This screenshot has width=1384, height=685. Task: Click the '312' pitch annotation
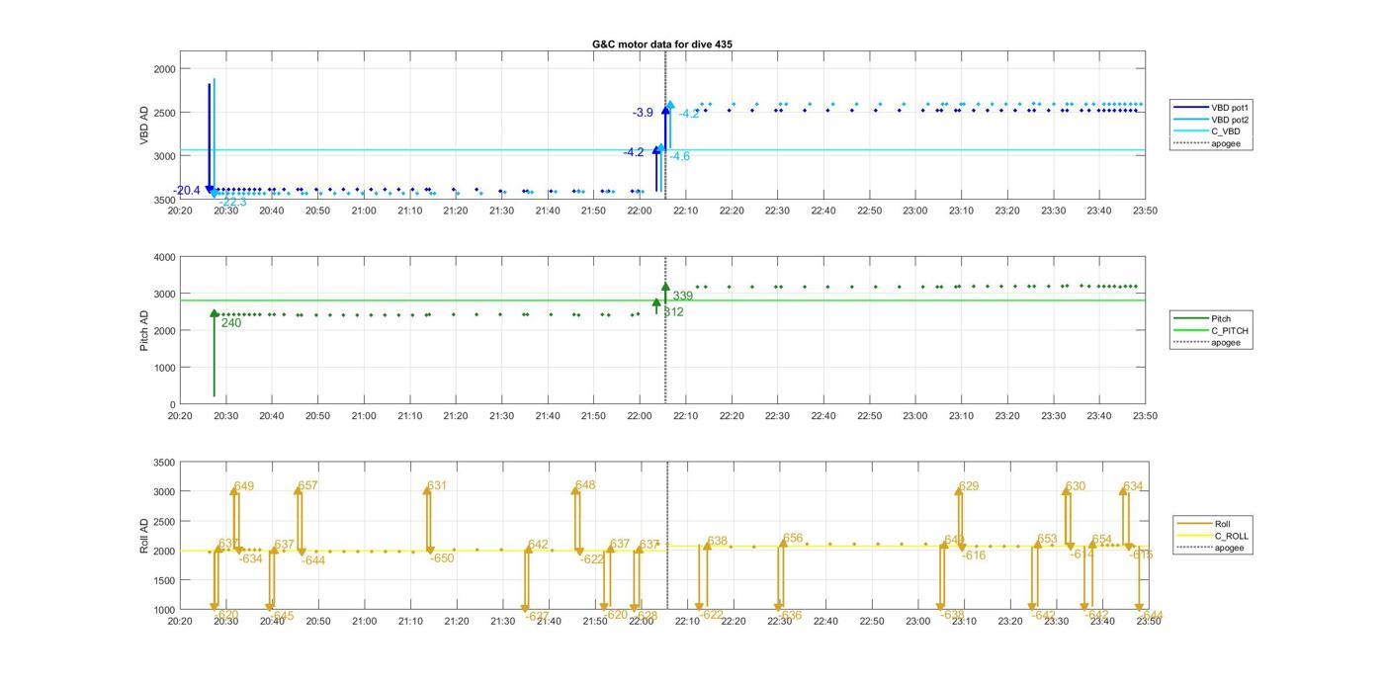(x=673, y=312)
